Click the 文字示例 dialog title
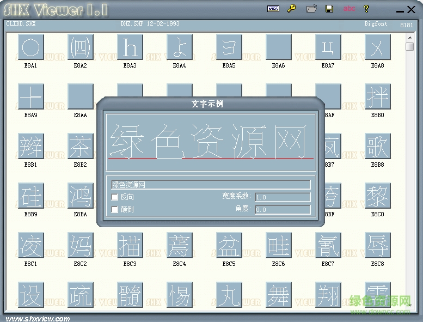The height and width of the screenshot is (322, 423). (207, 104)
